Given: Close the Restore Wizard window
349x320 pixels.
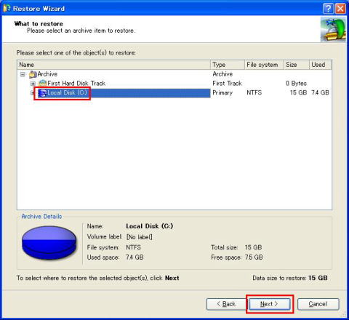Looking at the screenshot, I should [340, 9].
